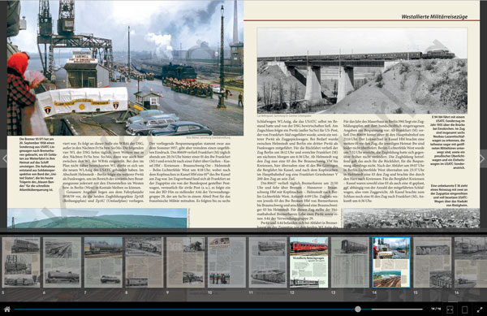487x316 pixels.
Task: Enter fullscreen mode with the arrows icon
Action: click(480, 310)
